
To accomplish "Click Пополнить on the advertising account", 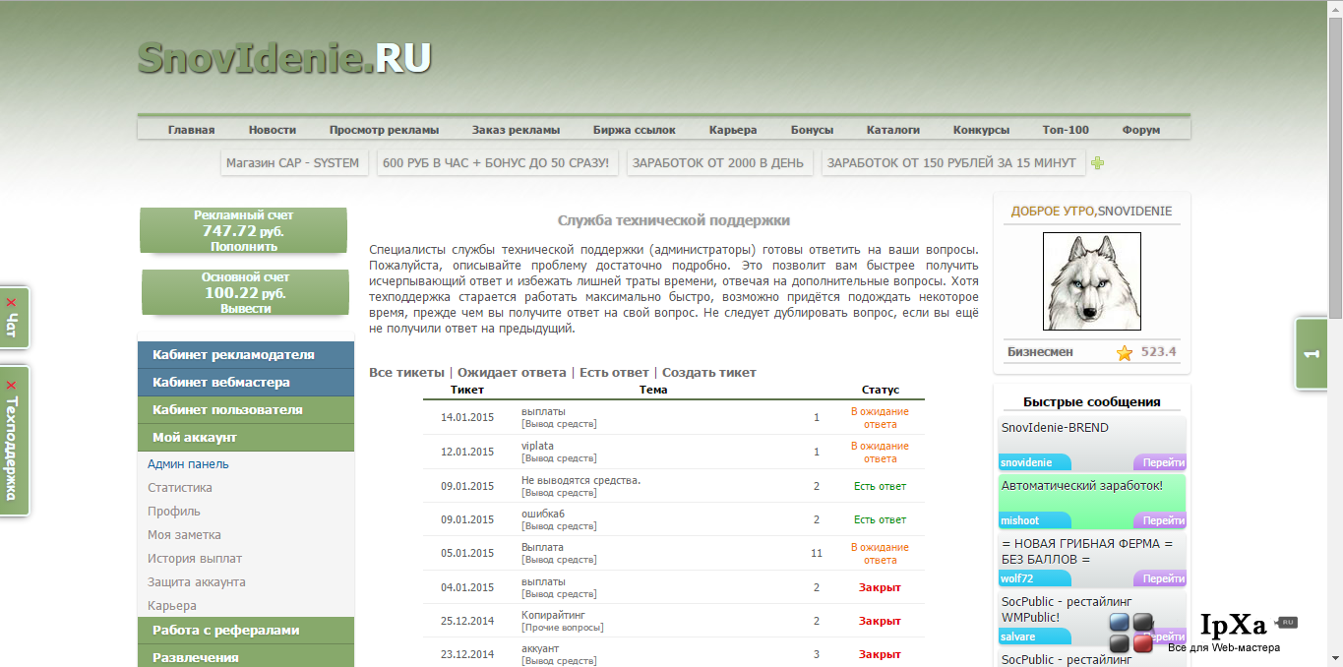I will (244, 247).
